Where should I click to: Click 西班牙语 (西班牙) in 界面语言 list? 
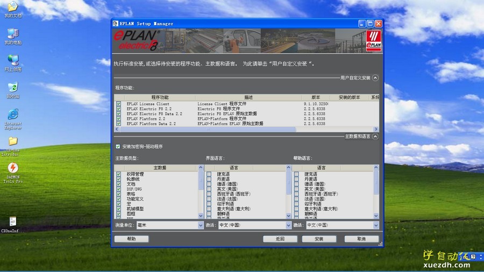point(234,194)
